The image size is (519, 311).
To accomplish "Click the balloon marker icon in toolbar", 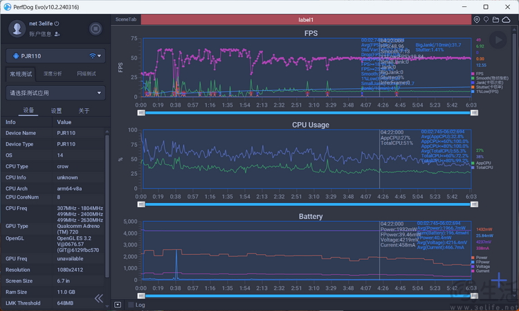I will pos(486,19).
